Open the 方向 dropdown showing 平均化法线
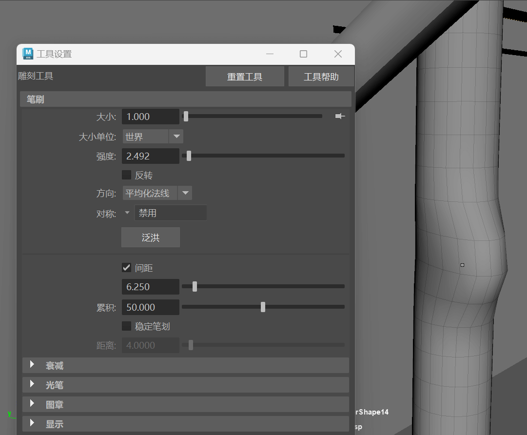Screen dimensions: 527x435 [157, 193]
